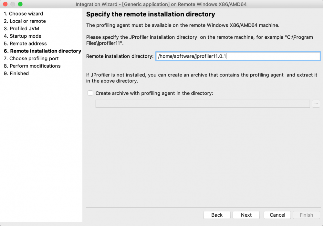Screen dimensions: 323x226
Task: Click the Integration Wizard title bar text
Action: (x=161, y=4)
